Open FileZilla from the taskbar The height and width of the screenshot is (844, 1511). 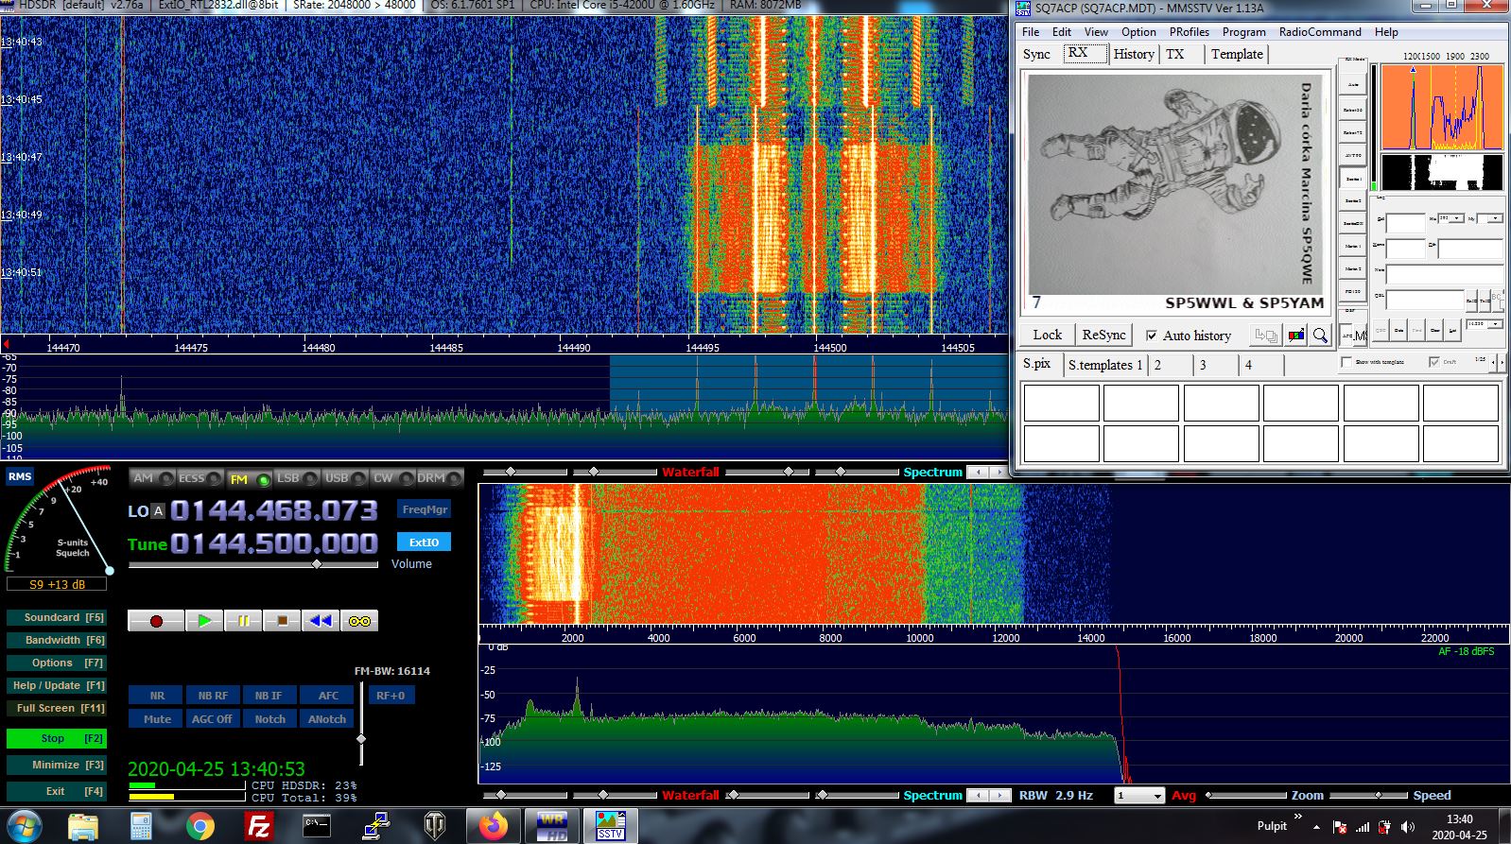click(258, 826)
